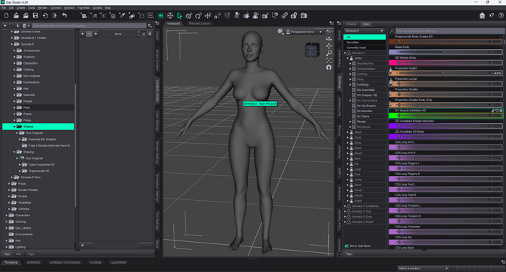Click the New Scene toolbar icon
The height and width of the screenshot is (272, 506).
(7, 15)
